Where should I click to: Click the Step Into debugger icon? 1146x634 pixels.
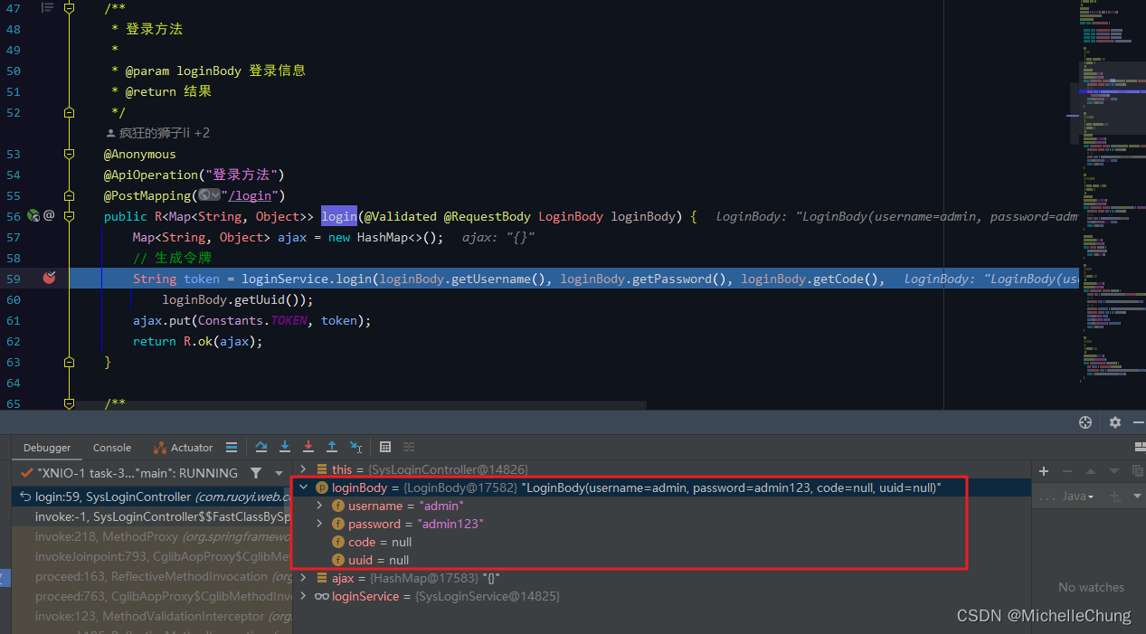click(285, 447)
